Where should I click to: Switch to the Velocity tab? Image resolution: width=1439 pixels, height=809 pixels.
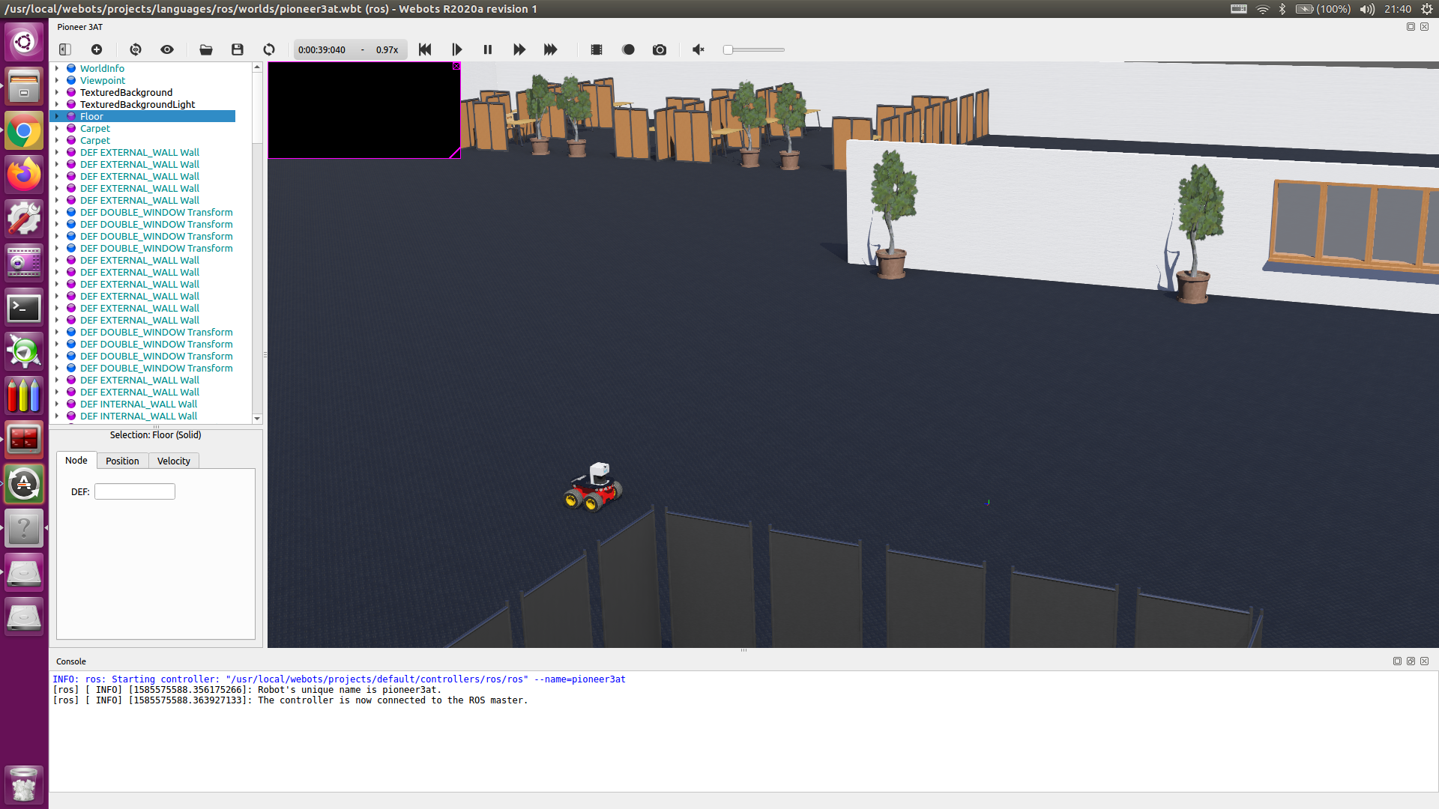pos(173,461)
